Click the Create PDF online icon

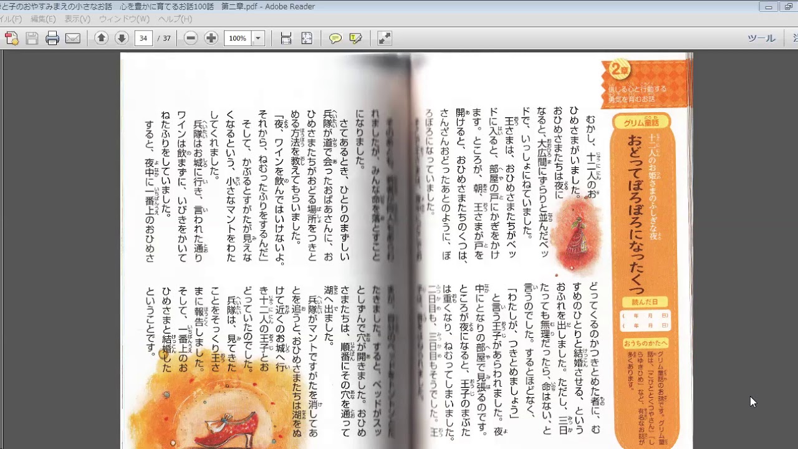click(x=11, y=39)
